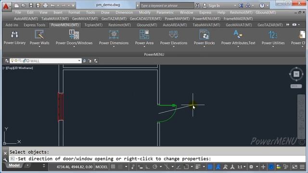Click the PowerMENU panel title
Screen dimensions: 308x173
pyautogui.click(x=154, y=54)
